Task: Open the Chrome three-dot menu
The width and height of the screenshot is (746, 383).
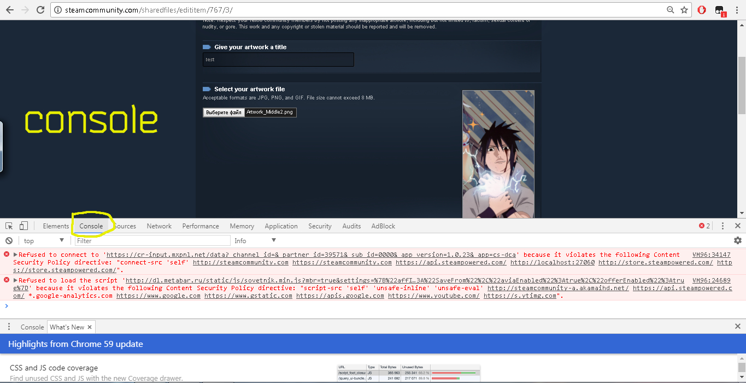Action: click(736, 10)
